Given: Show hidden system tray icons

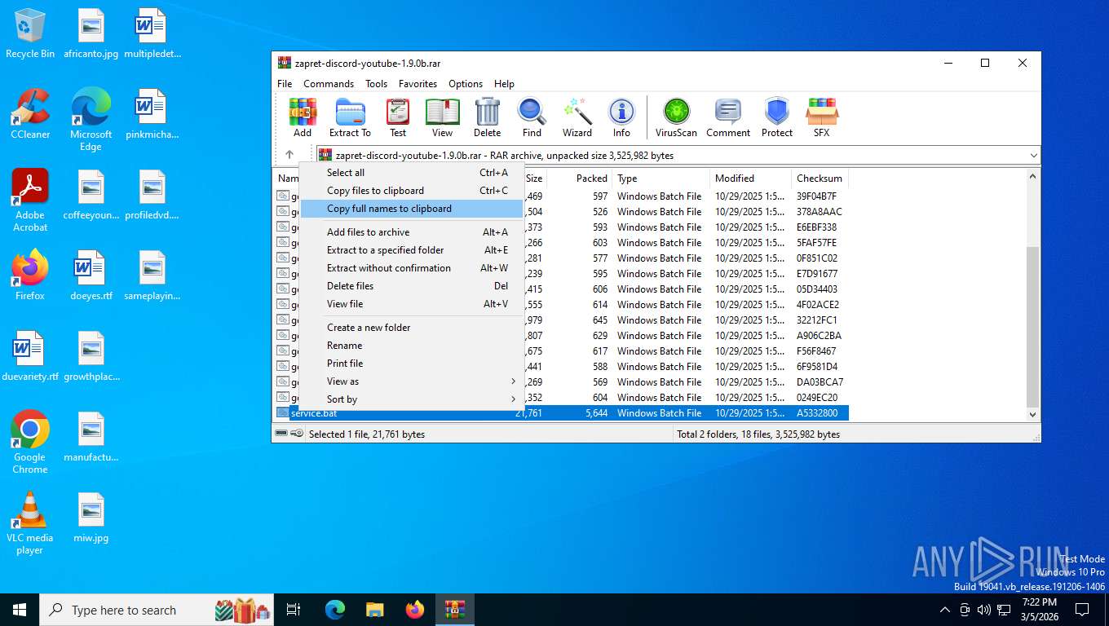Looking at the screenshot, I should coord(945,610).
